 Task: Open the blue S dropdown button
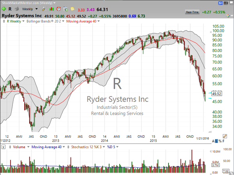[221, 3]
